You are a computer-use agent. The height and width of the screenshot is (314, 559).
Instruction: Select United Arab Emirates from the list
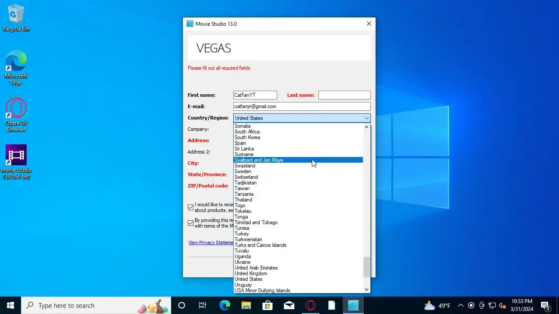coord(298,268)
